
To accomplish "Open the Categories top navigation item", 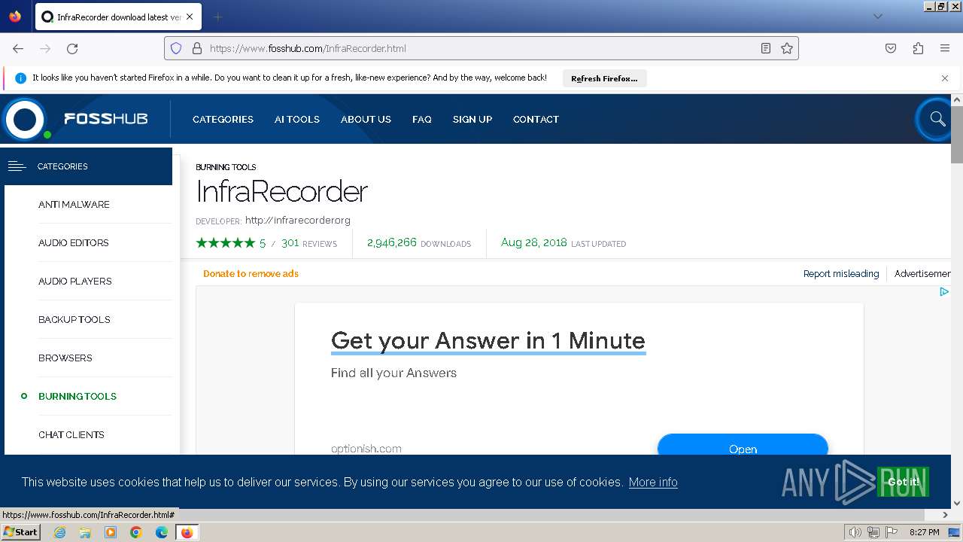I will point(223,119).
